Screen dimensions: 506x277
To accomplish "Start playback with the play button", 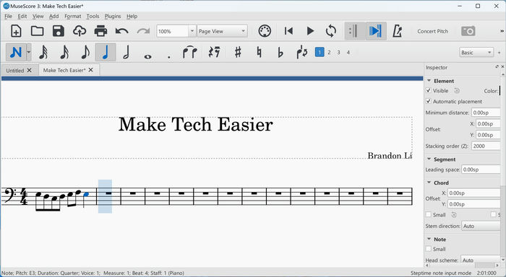I will click(x=310, y=31).
